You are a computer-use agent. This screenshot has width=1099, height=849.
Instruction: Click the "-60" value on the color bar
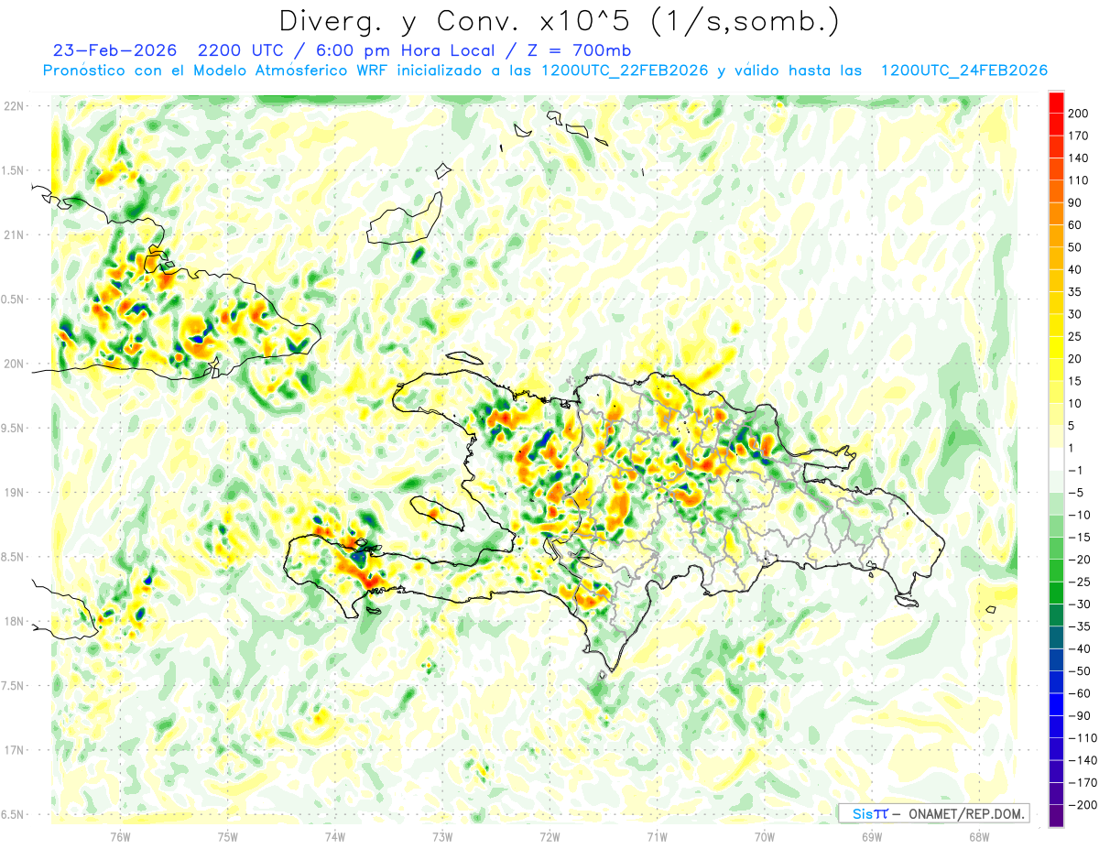point(1078,693)
